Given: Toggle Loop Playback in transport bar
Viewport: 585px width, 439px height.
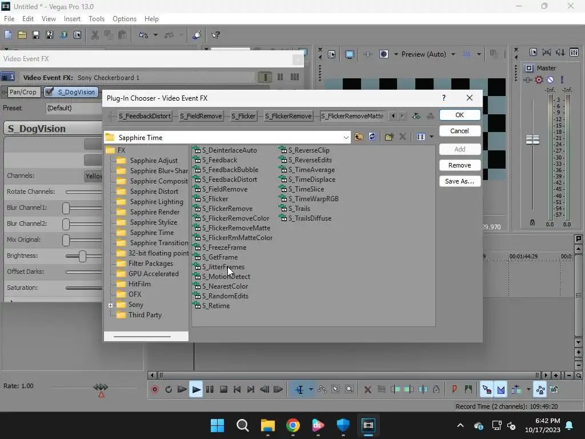Looking at the screenshot, I should (x=169, y=389).
